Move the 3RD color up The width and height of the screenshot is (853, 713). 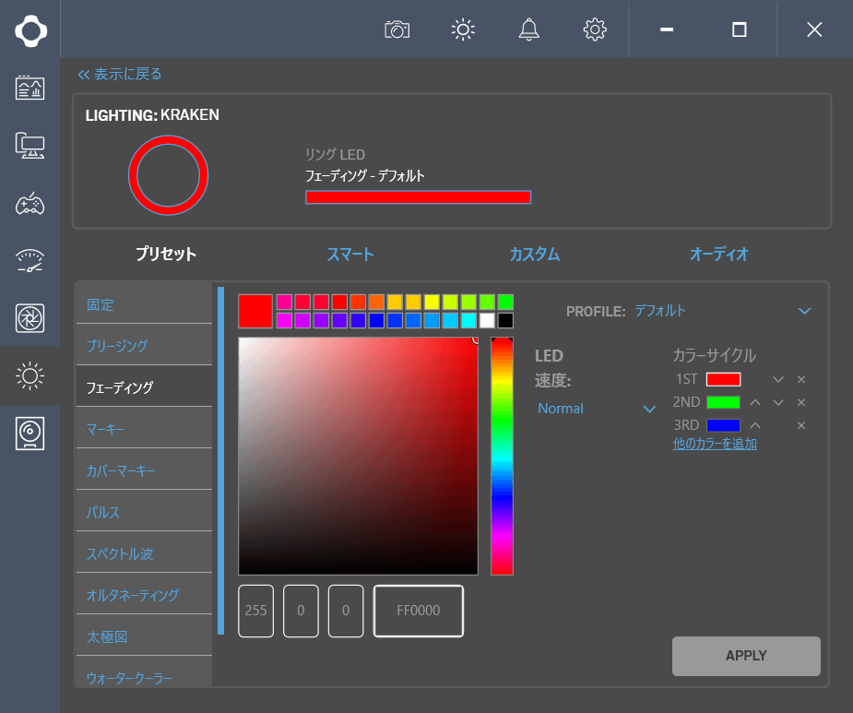[755, 425]
